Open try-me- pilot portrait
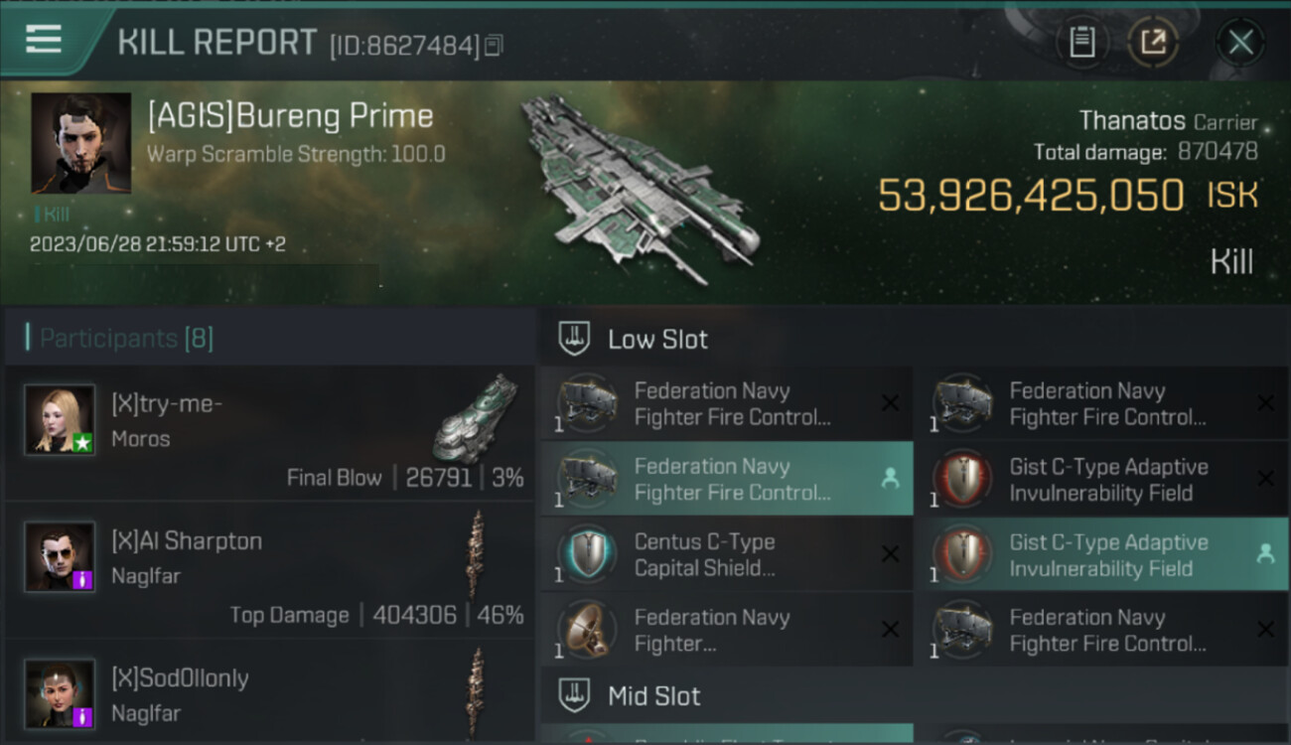This screenshot has height=745, width=1291. pyautogui.click(x=60, y=419)
